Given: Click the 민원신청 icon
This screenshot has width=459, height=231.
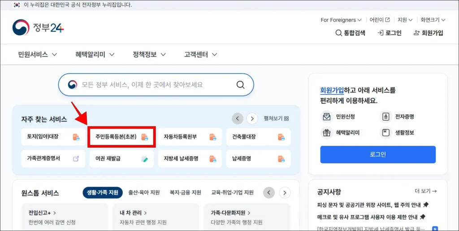Looking at the screenshot, I should pyautogui.click(x=326, y=117).
